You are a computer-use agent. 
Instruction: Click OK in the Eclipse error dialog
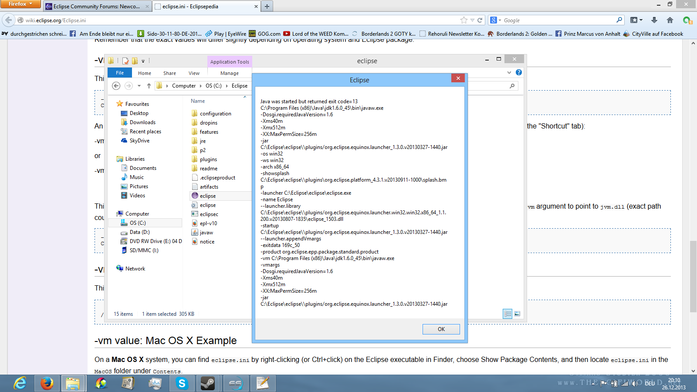pyautogui.click(x=441, y=329)
